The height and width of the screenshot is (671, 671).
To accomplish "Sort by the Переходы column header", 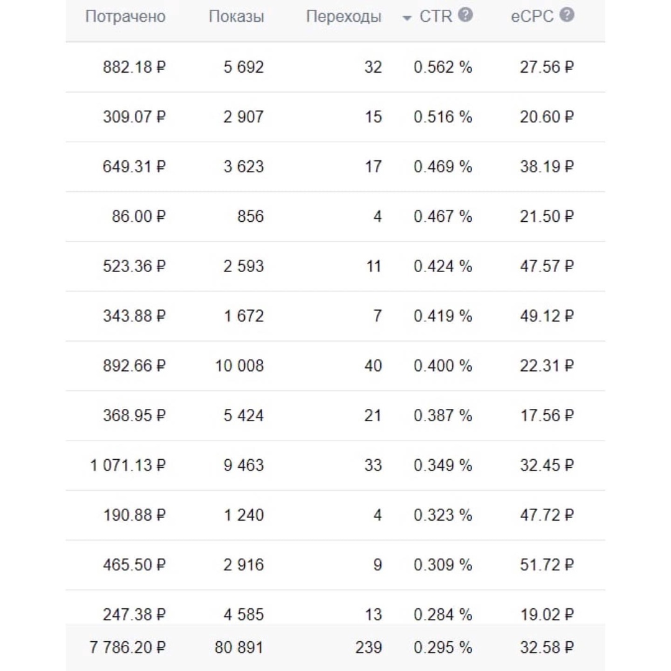I will click(344, 17).
